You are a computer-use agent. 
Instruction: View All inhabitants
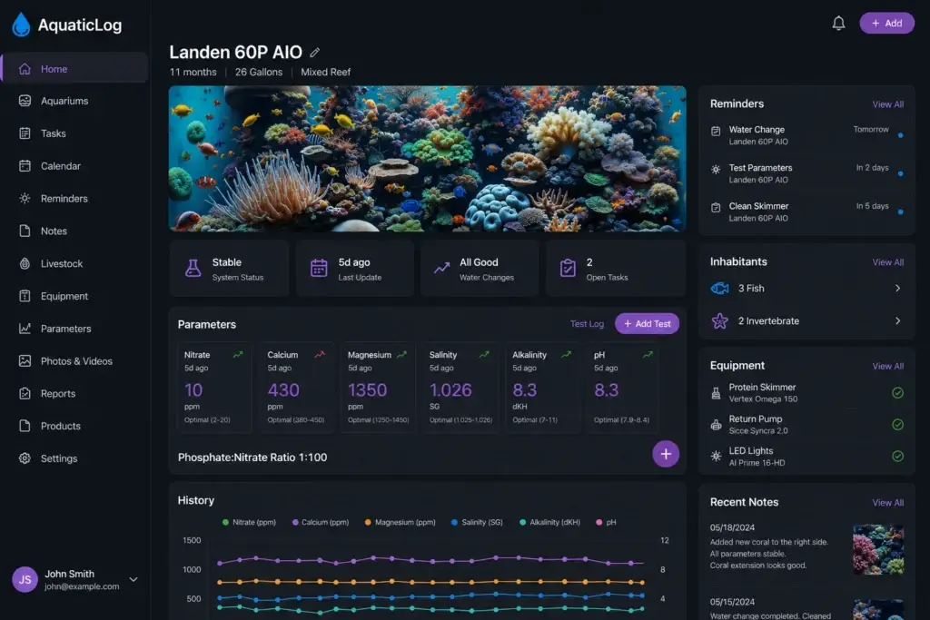click(x=888, y=262)
